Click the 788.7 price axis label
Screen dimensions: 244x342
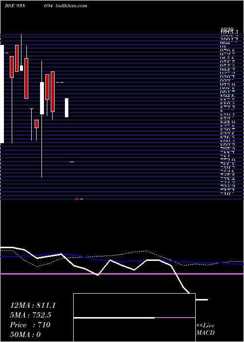227,153
